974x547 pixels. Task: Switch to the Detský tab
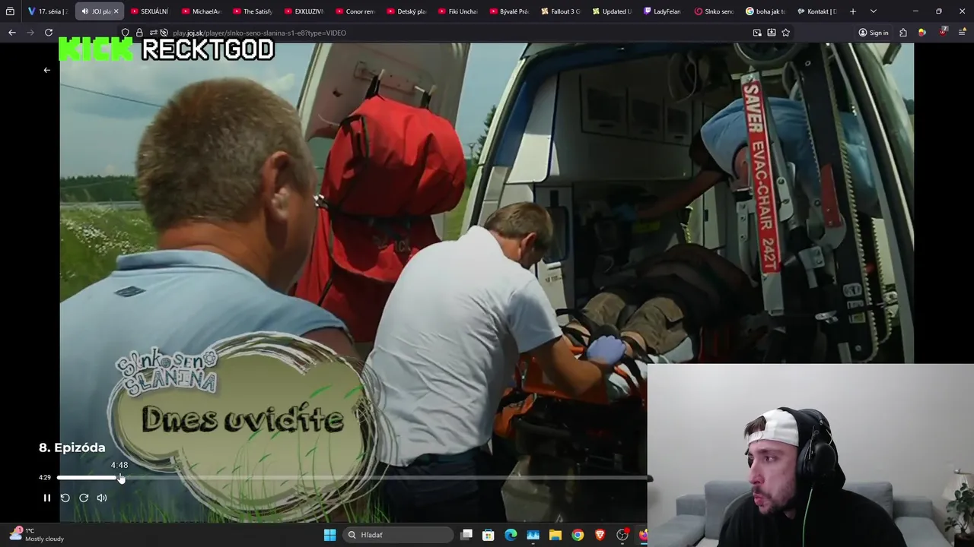coord(406,11)
